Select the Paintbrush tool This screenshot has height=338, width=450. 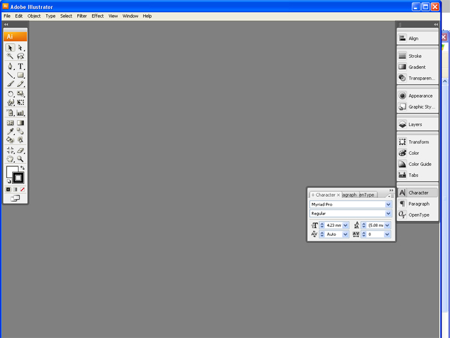10,84
